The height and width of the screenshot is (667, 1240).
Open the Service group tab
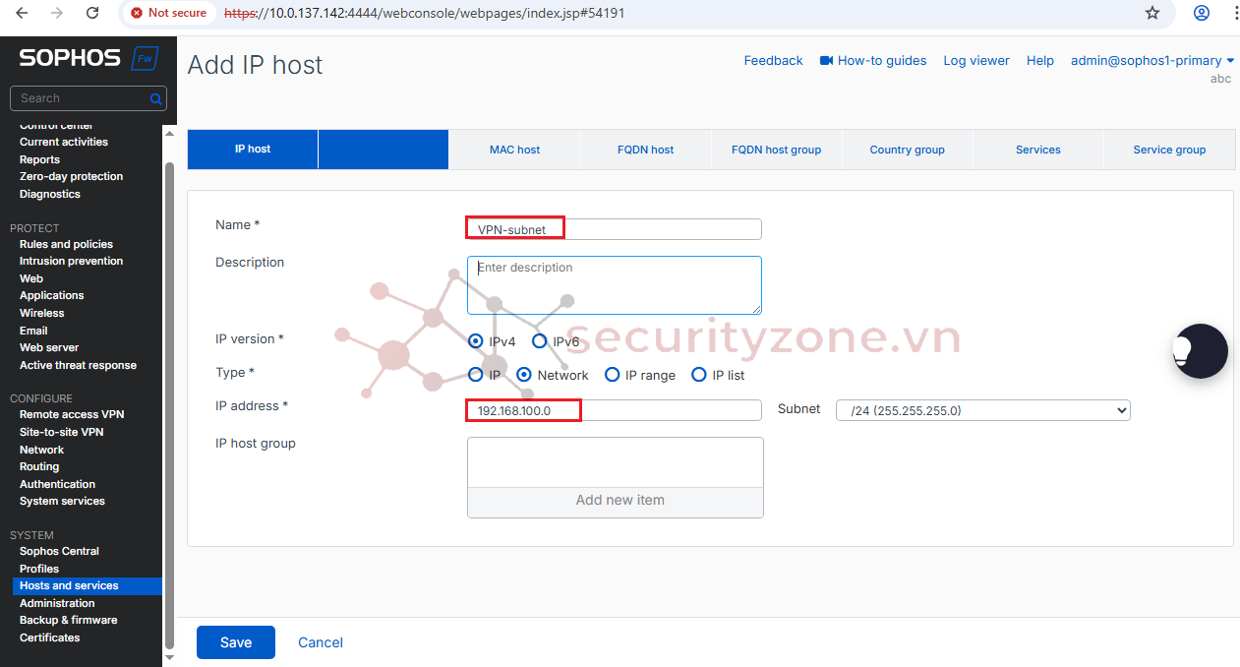pyautogui.click(x=1168, y=150)
